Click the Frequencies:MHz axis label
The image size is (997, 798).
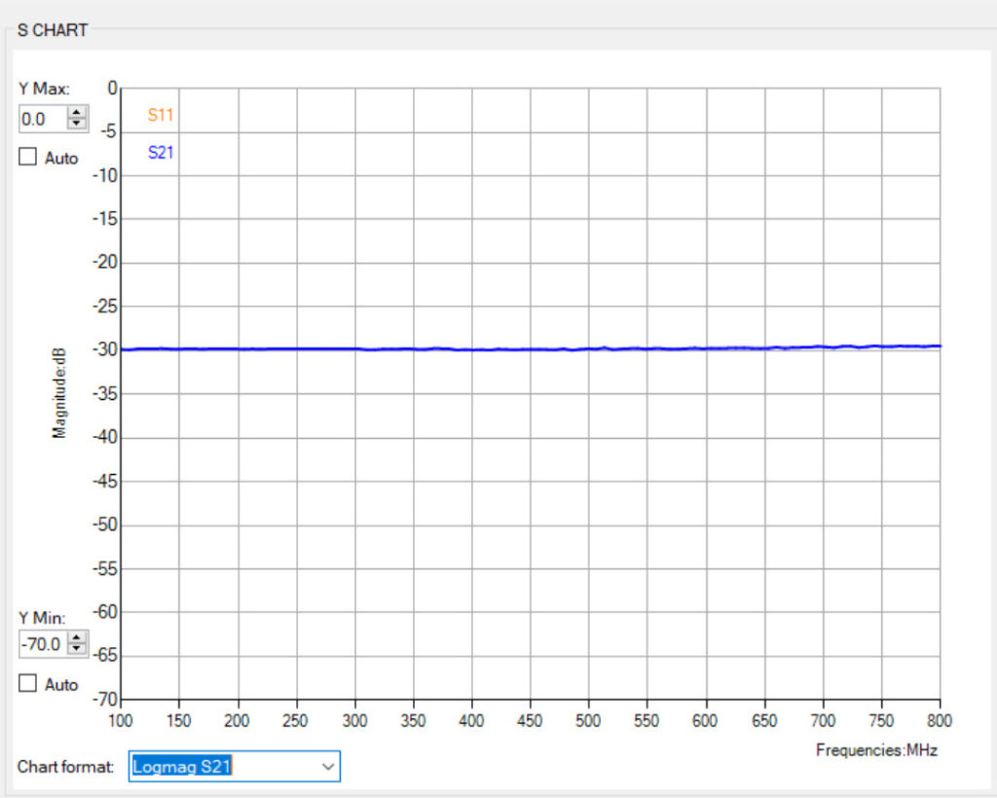coord(876,749)
